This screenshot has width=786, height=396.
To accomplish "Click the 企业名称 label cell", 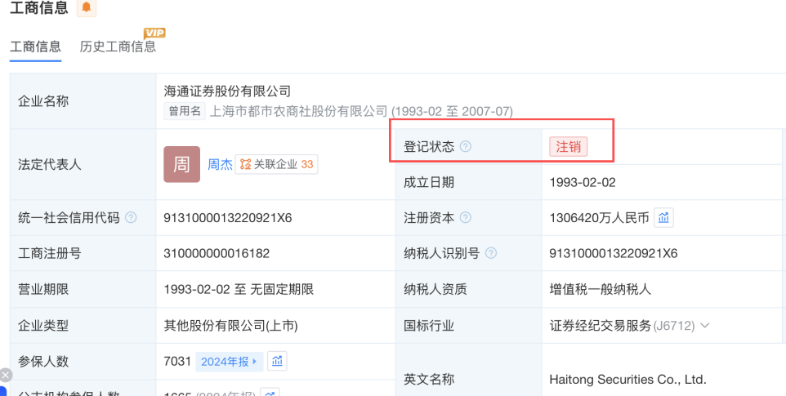I will pyautogui.click(x=83, y=101).
